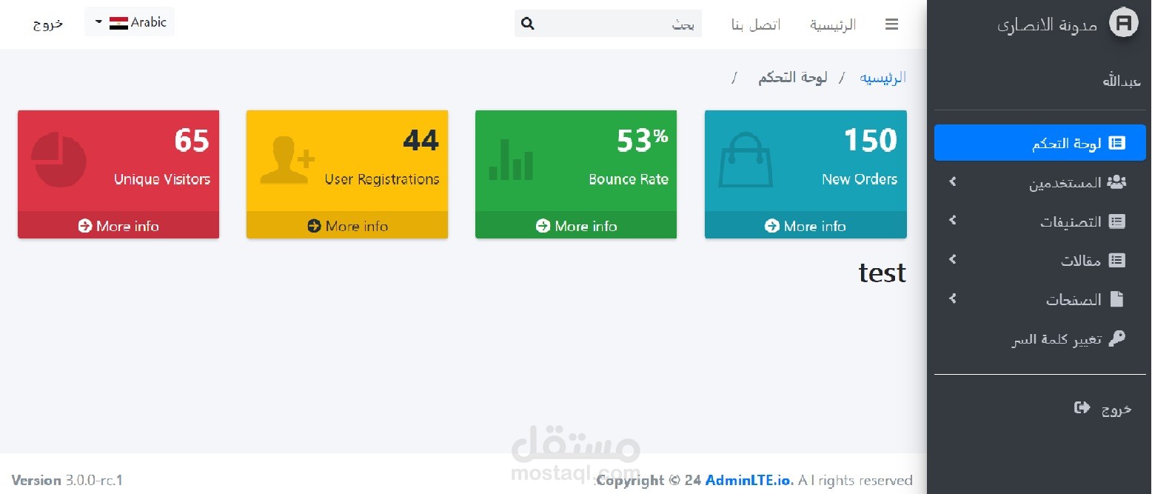Click the مدونة الانصارى brand title
Screen dimensions: 1152x494
coord(1047,24)
